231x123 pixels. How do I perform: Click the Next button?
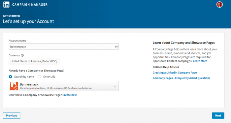pyautogui.click(x=218, y=115)
